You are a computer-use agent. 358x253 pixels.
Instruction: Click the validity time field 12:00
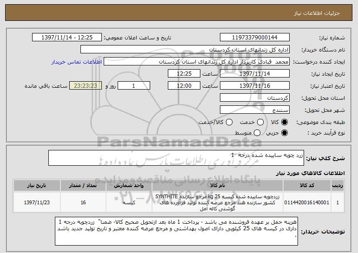point(184,86)
